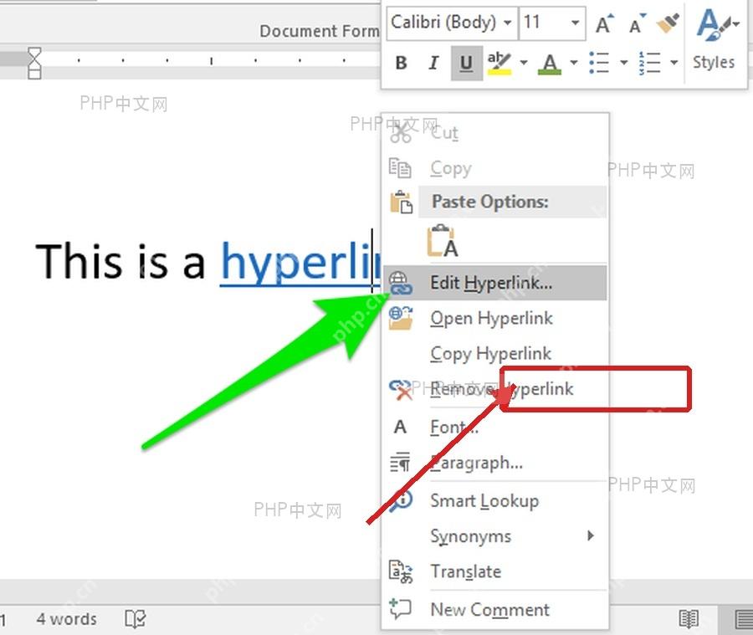Open the Styles gallery

click(x=715, y=40)
